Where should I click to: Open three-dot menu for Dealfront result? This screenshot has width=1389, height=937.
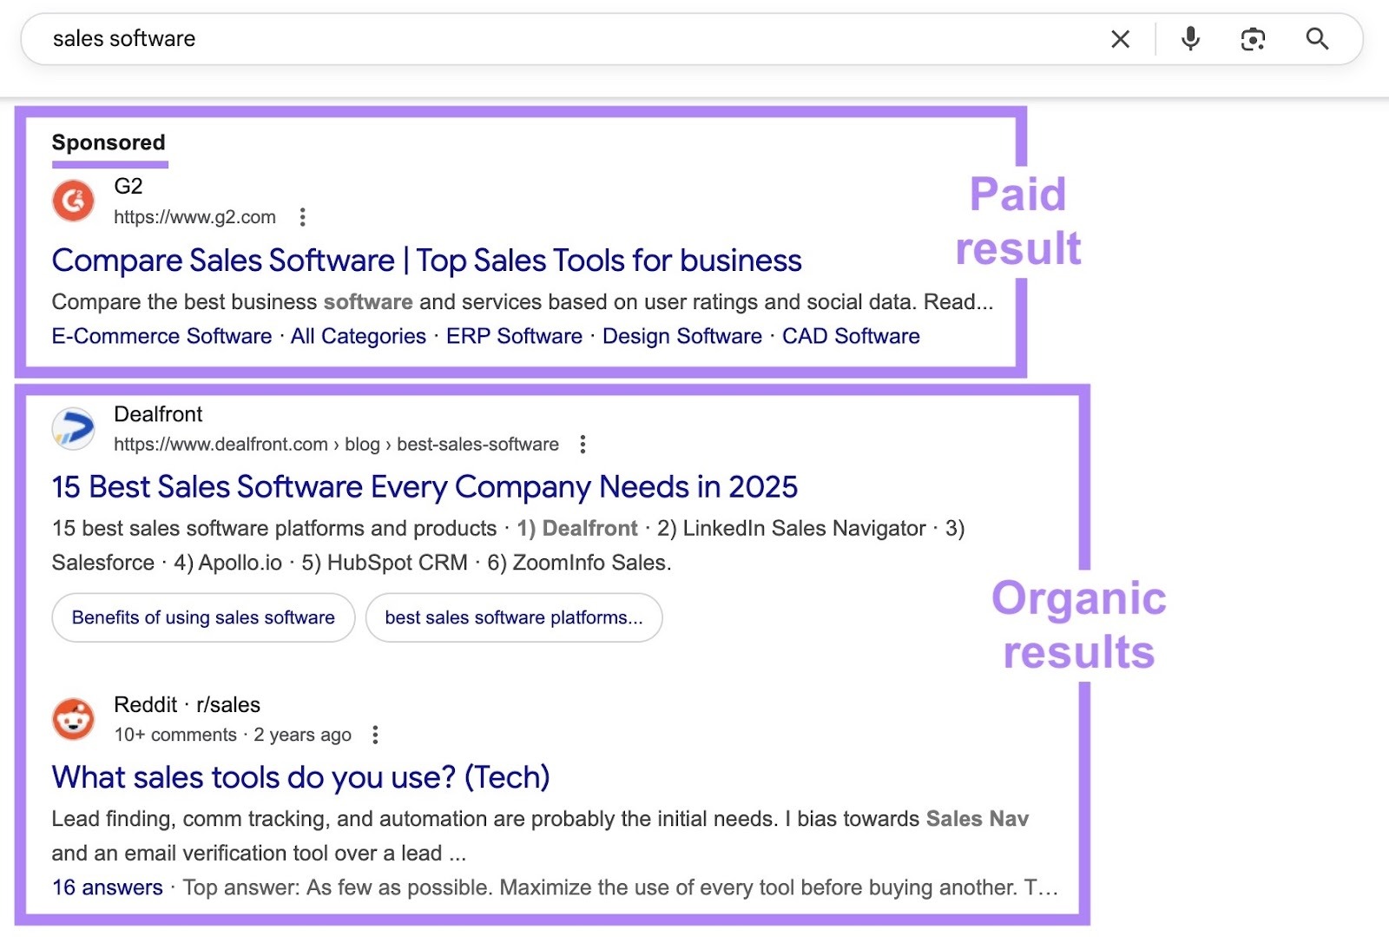[x=583, y=445]
